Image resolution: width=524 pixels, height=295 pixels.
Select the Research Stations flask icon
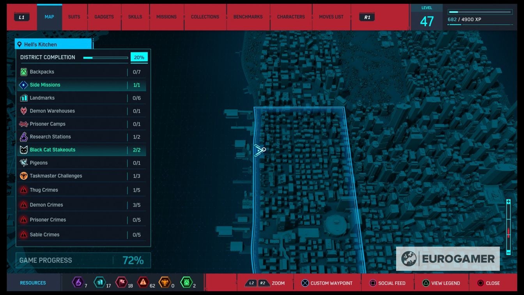coord(24,137)
